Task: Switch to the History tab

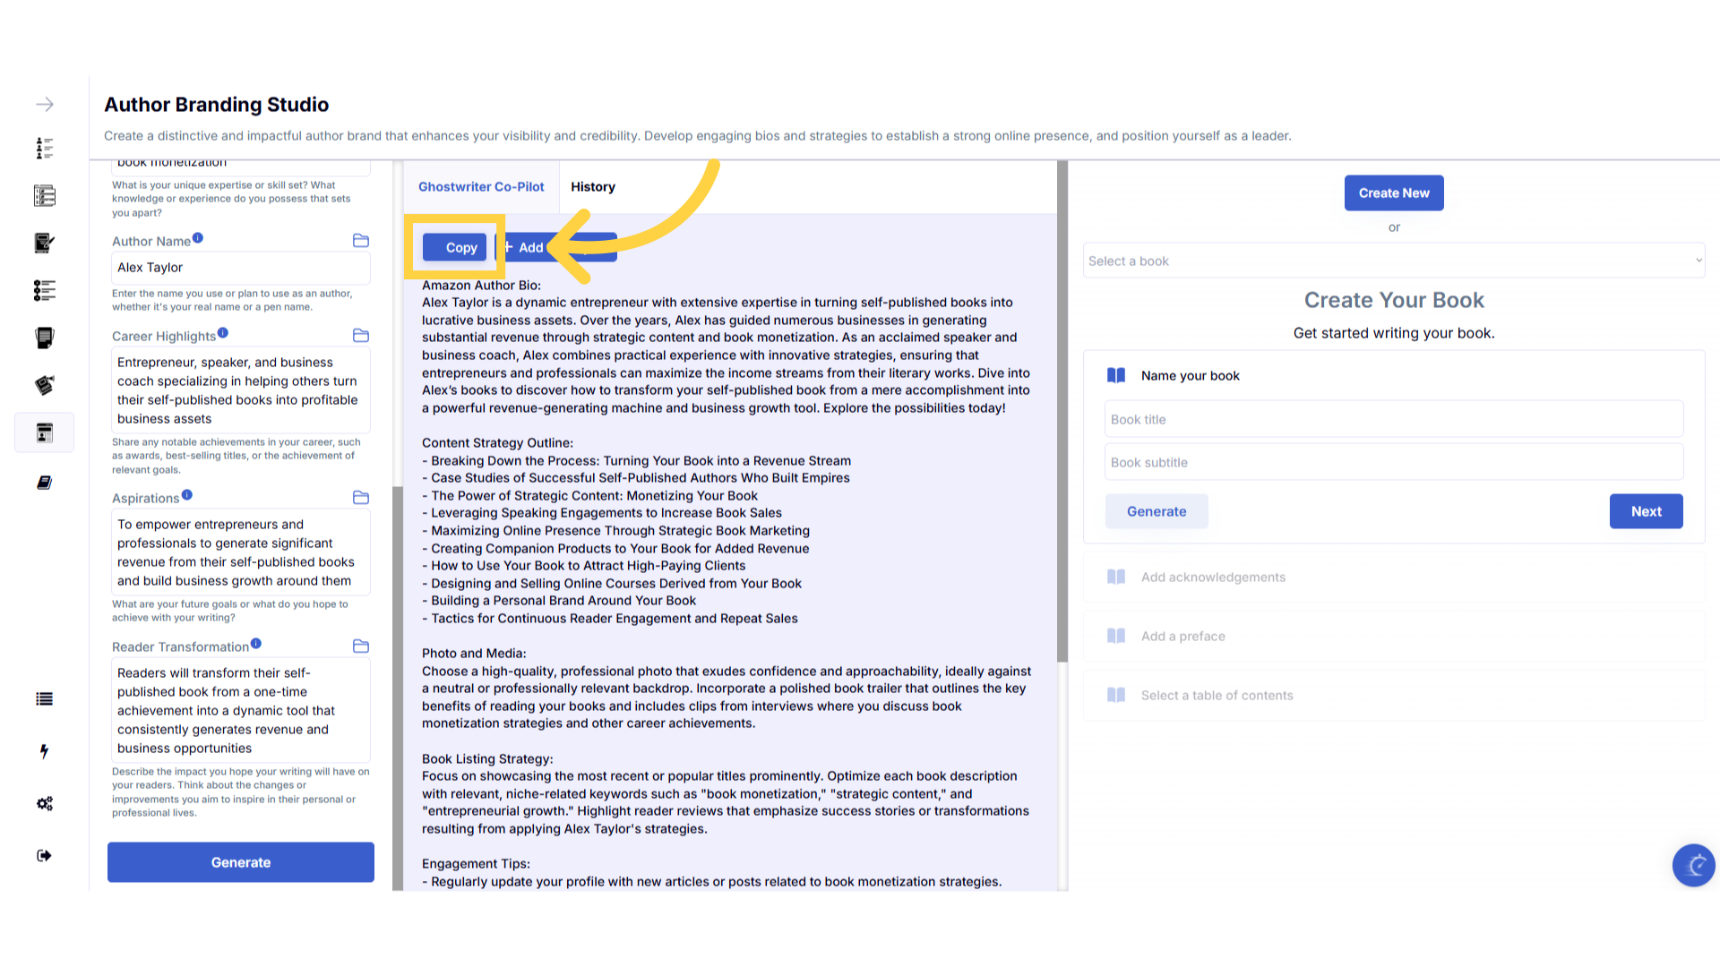Action: coord(593,187)
